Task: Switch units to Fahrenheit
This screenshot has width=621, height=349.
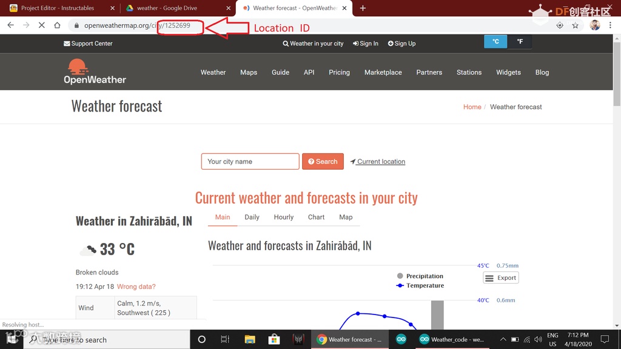Action: (x=520, y=42)
